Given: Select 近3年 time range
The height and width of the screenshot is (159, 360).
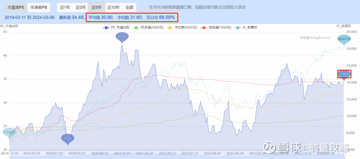Looking at the screenshot, I should [81, 7].
